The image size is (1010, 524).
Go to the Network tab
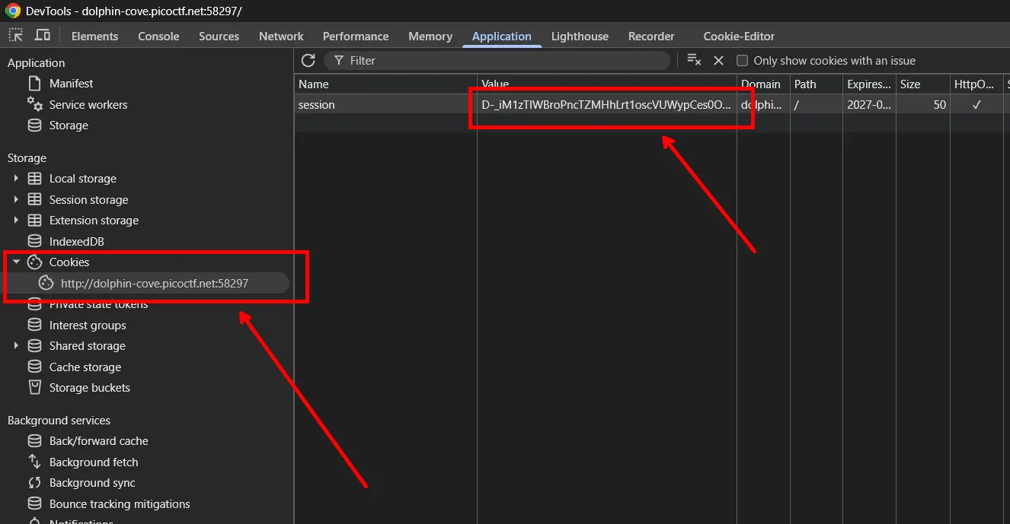281,36
